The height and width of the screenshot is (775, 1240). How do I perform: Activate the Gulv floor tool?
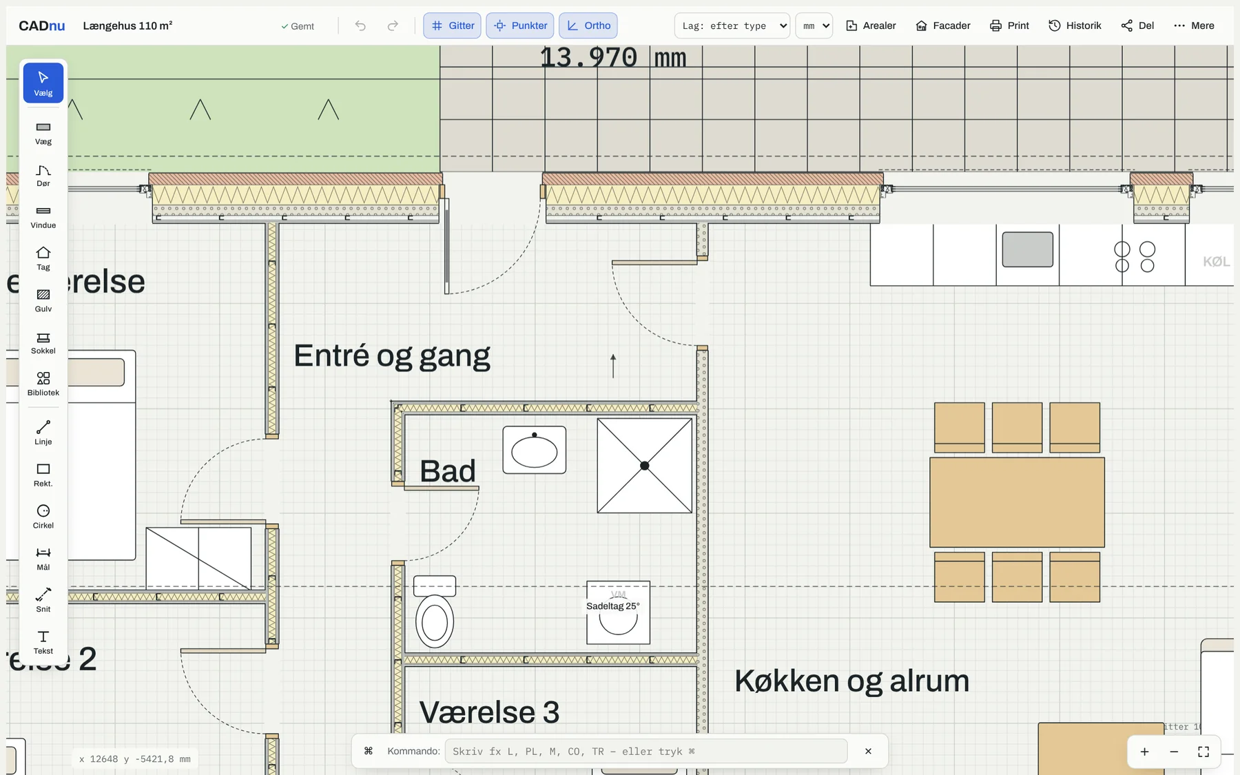43,300
